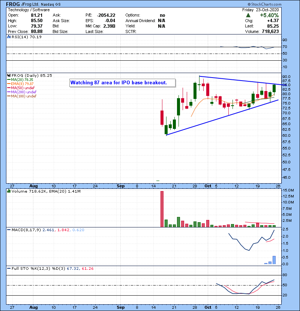Click the volume bars icon beside Volume label
The image size is (300, 311).
[x=9, y=191]
